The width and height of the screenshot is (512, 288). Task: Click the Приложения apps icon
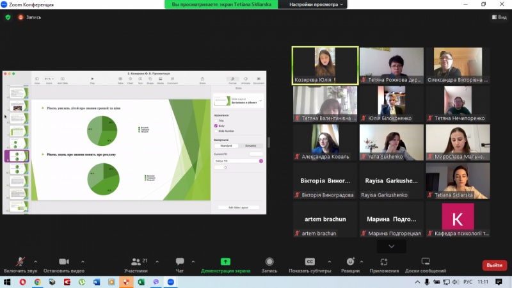point(384,262)
